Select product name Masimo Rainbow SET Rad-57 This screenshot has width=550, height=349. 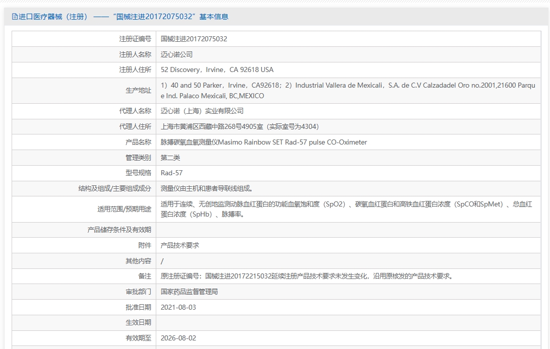click(264, 142)
